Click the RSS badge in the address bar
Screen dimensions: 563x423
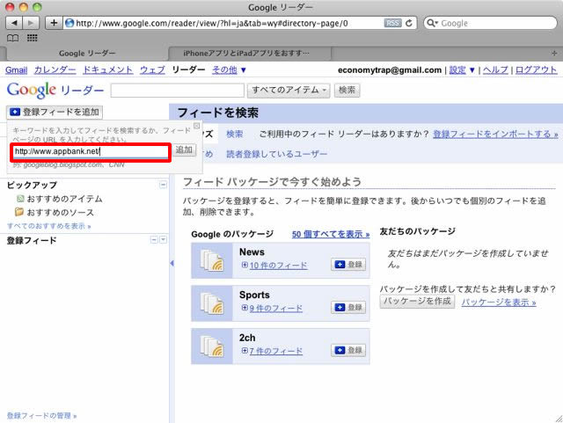pos(393,24)
